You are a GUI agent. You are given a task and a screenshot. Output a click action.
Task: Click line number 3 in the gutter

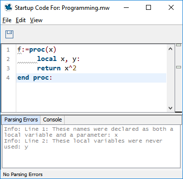8,68
